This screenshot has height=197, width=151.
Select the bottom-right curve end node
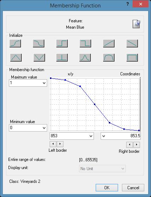point(139,131)
